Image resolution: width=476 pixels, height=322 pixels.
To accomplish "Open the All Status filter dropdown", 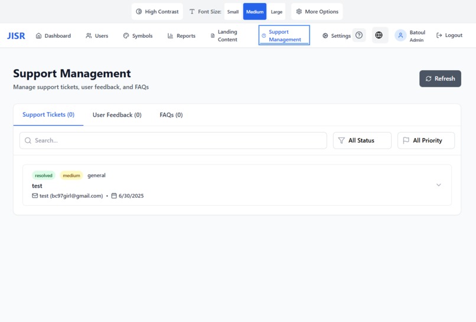I will click(x=362, y=140).
